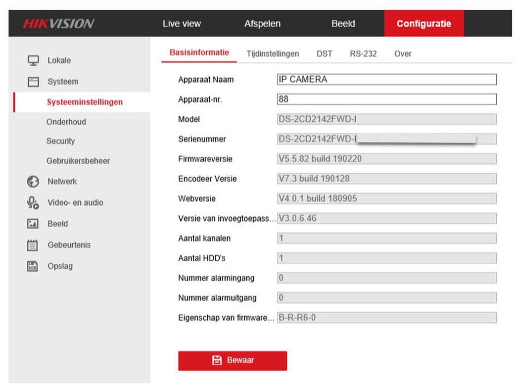Screen dimensions: 520x389
Task: Click the Opslag floppy disk icon
Action: pyautogui.click(x=33, y=266)
